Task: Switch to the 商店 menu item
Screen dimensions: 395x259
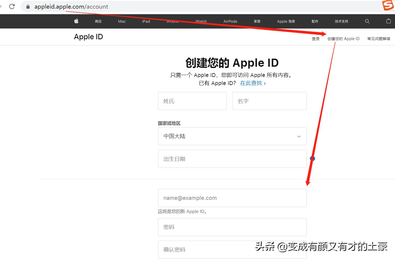Action: click(x=98, y=21)
